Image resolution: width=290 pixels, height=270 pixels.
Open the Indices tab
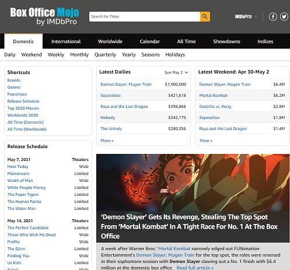[x=265, y=41]
